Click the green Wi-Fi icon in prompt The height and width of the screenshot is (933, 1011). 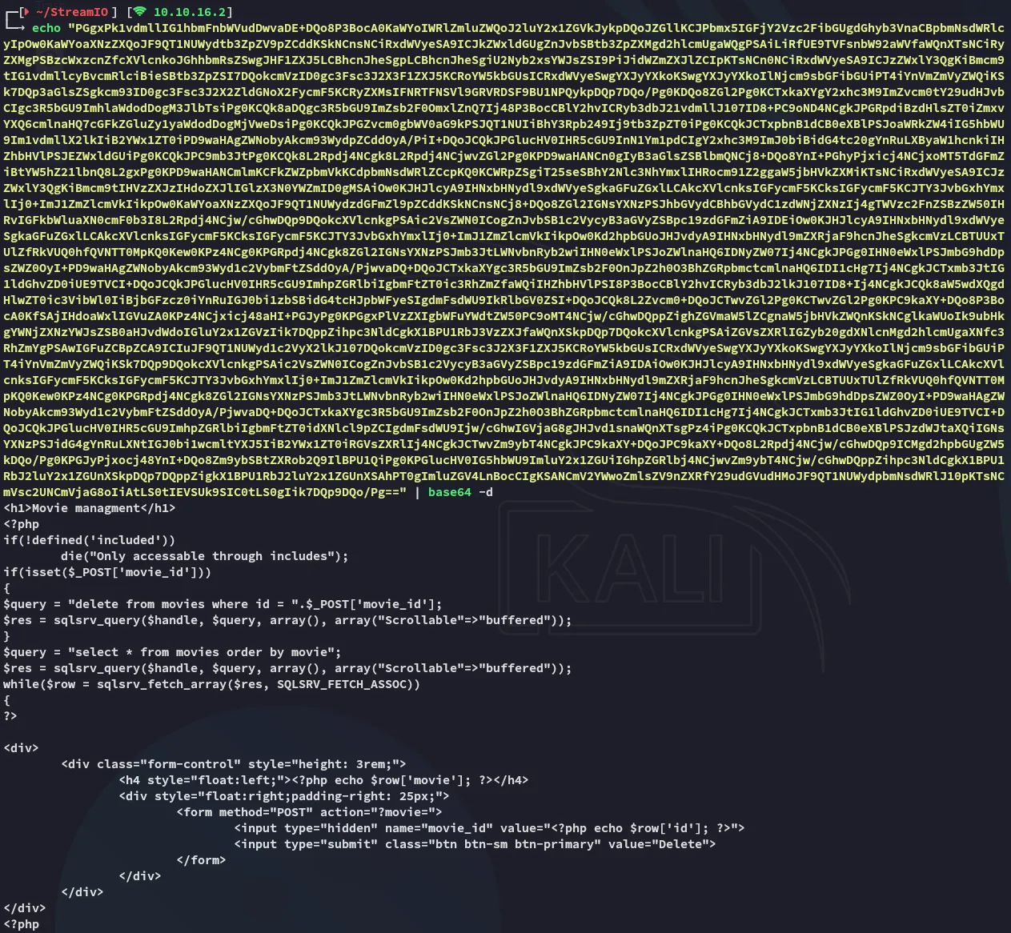pyautogui.click(x=140, y=12)
